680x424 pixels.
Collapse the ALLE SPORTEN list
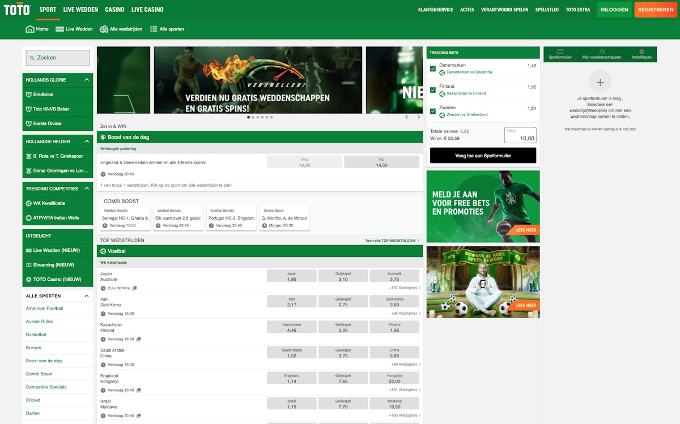click(x=86, y=295)
